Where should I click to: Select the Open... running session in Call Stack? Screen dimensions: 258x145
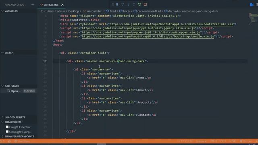pos(16,91)
